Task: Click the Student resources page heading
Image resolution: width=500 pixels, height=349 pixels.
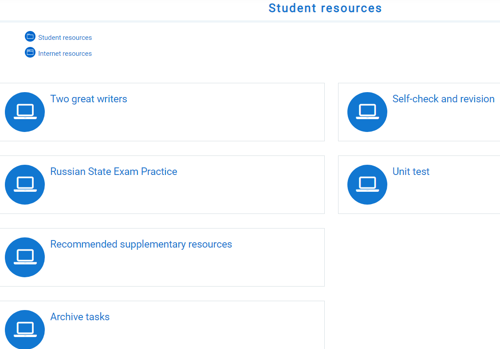Action: (x=325, y=8)
